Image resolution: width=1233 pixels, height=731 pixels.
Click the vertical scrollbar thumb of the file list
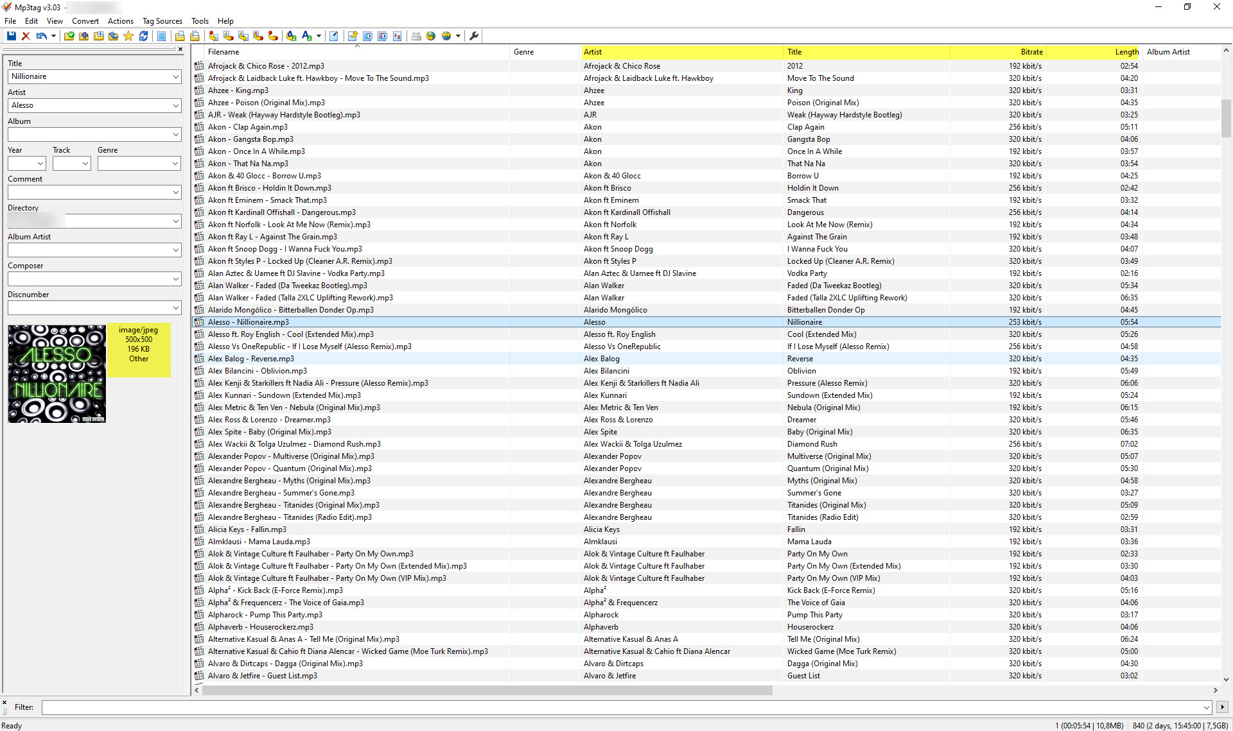click(1226, 119)
